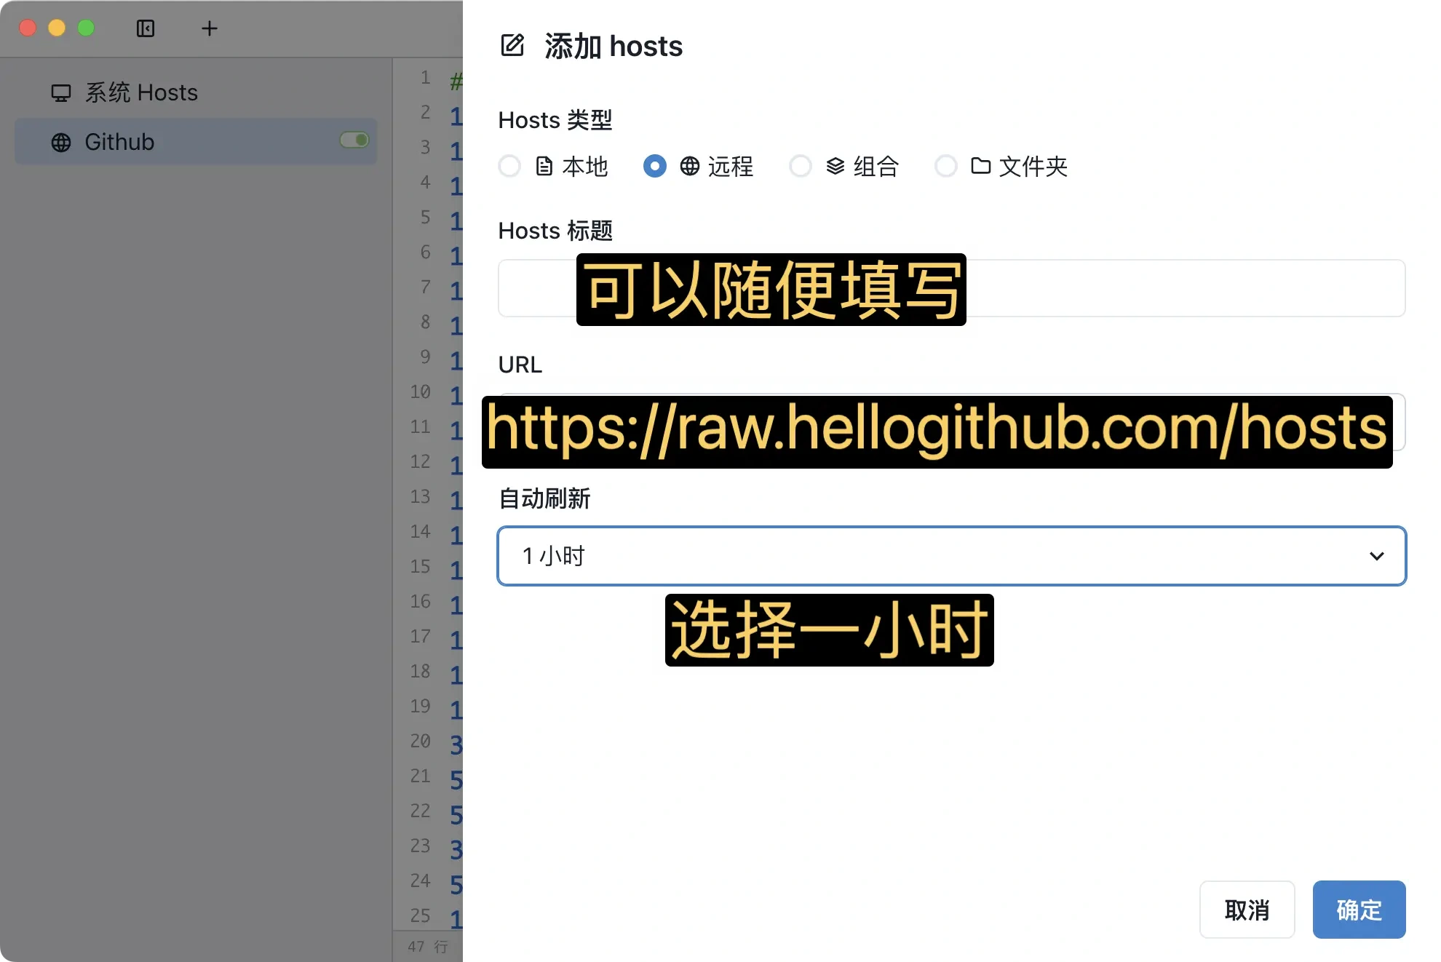Choose the 组合 hosts type radio
Viewport: 1441px width, 962px height.
tap(801, 166)
